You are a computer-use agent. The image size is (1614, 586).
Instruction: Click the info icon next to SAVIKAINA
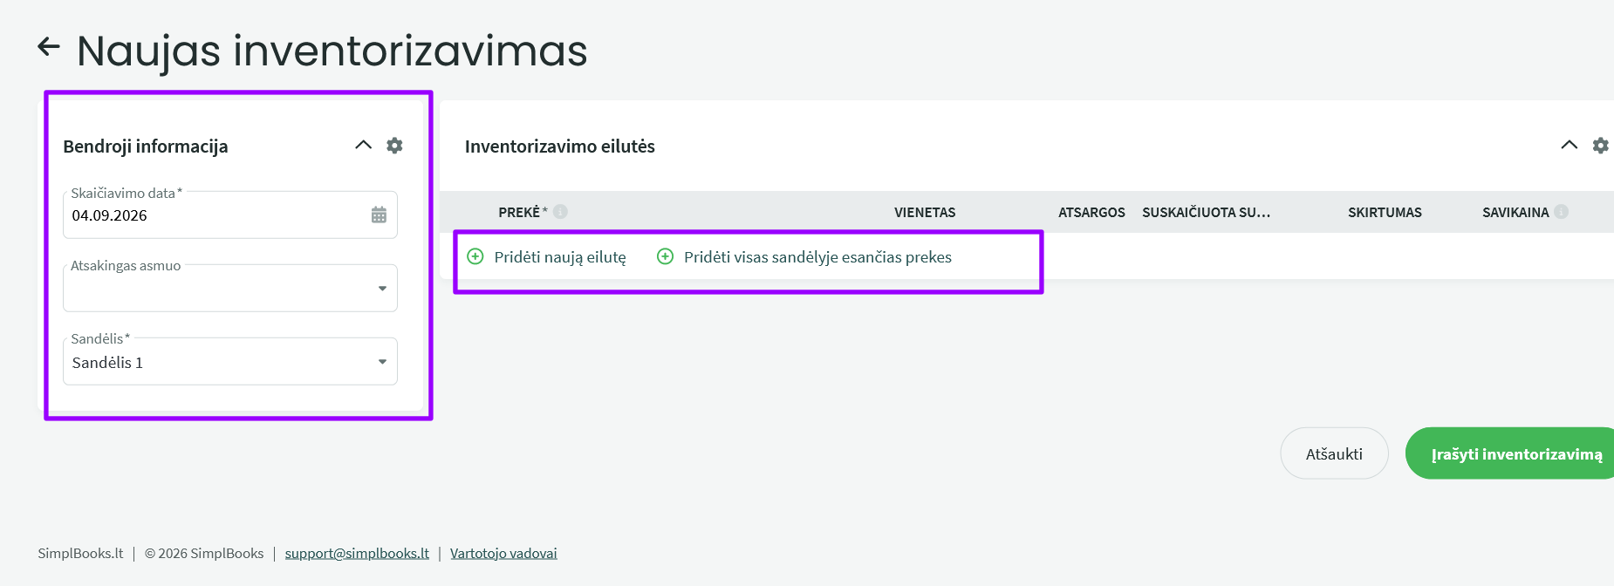pyautogui.click(x=1561, y=211)
